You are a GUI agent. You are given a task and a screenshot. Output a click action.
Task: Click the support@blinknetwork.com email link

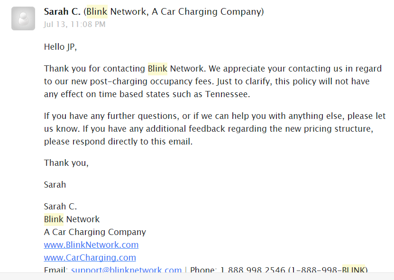pos(126,270)
